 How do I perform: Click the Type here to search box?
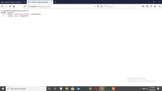[26, 89]
